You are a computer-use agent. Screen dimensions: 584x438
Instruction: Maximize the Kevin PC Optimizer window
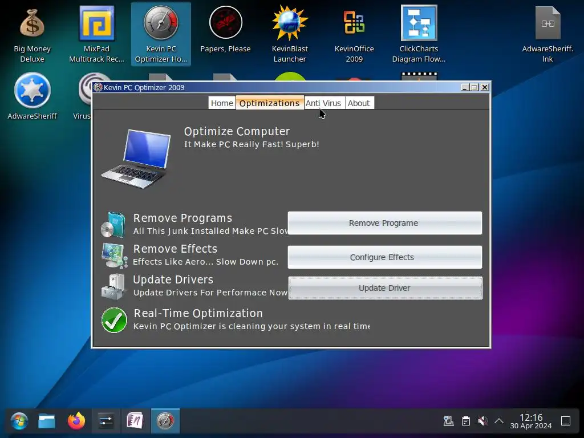click(x=474, y=87)
